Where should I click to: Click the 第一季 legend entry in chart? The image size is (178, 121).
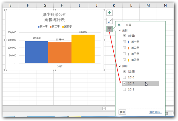(43, 27)
